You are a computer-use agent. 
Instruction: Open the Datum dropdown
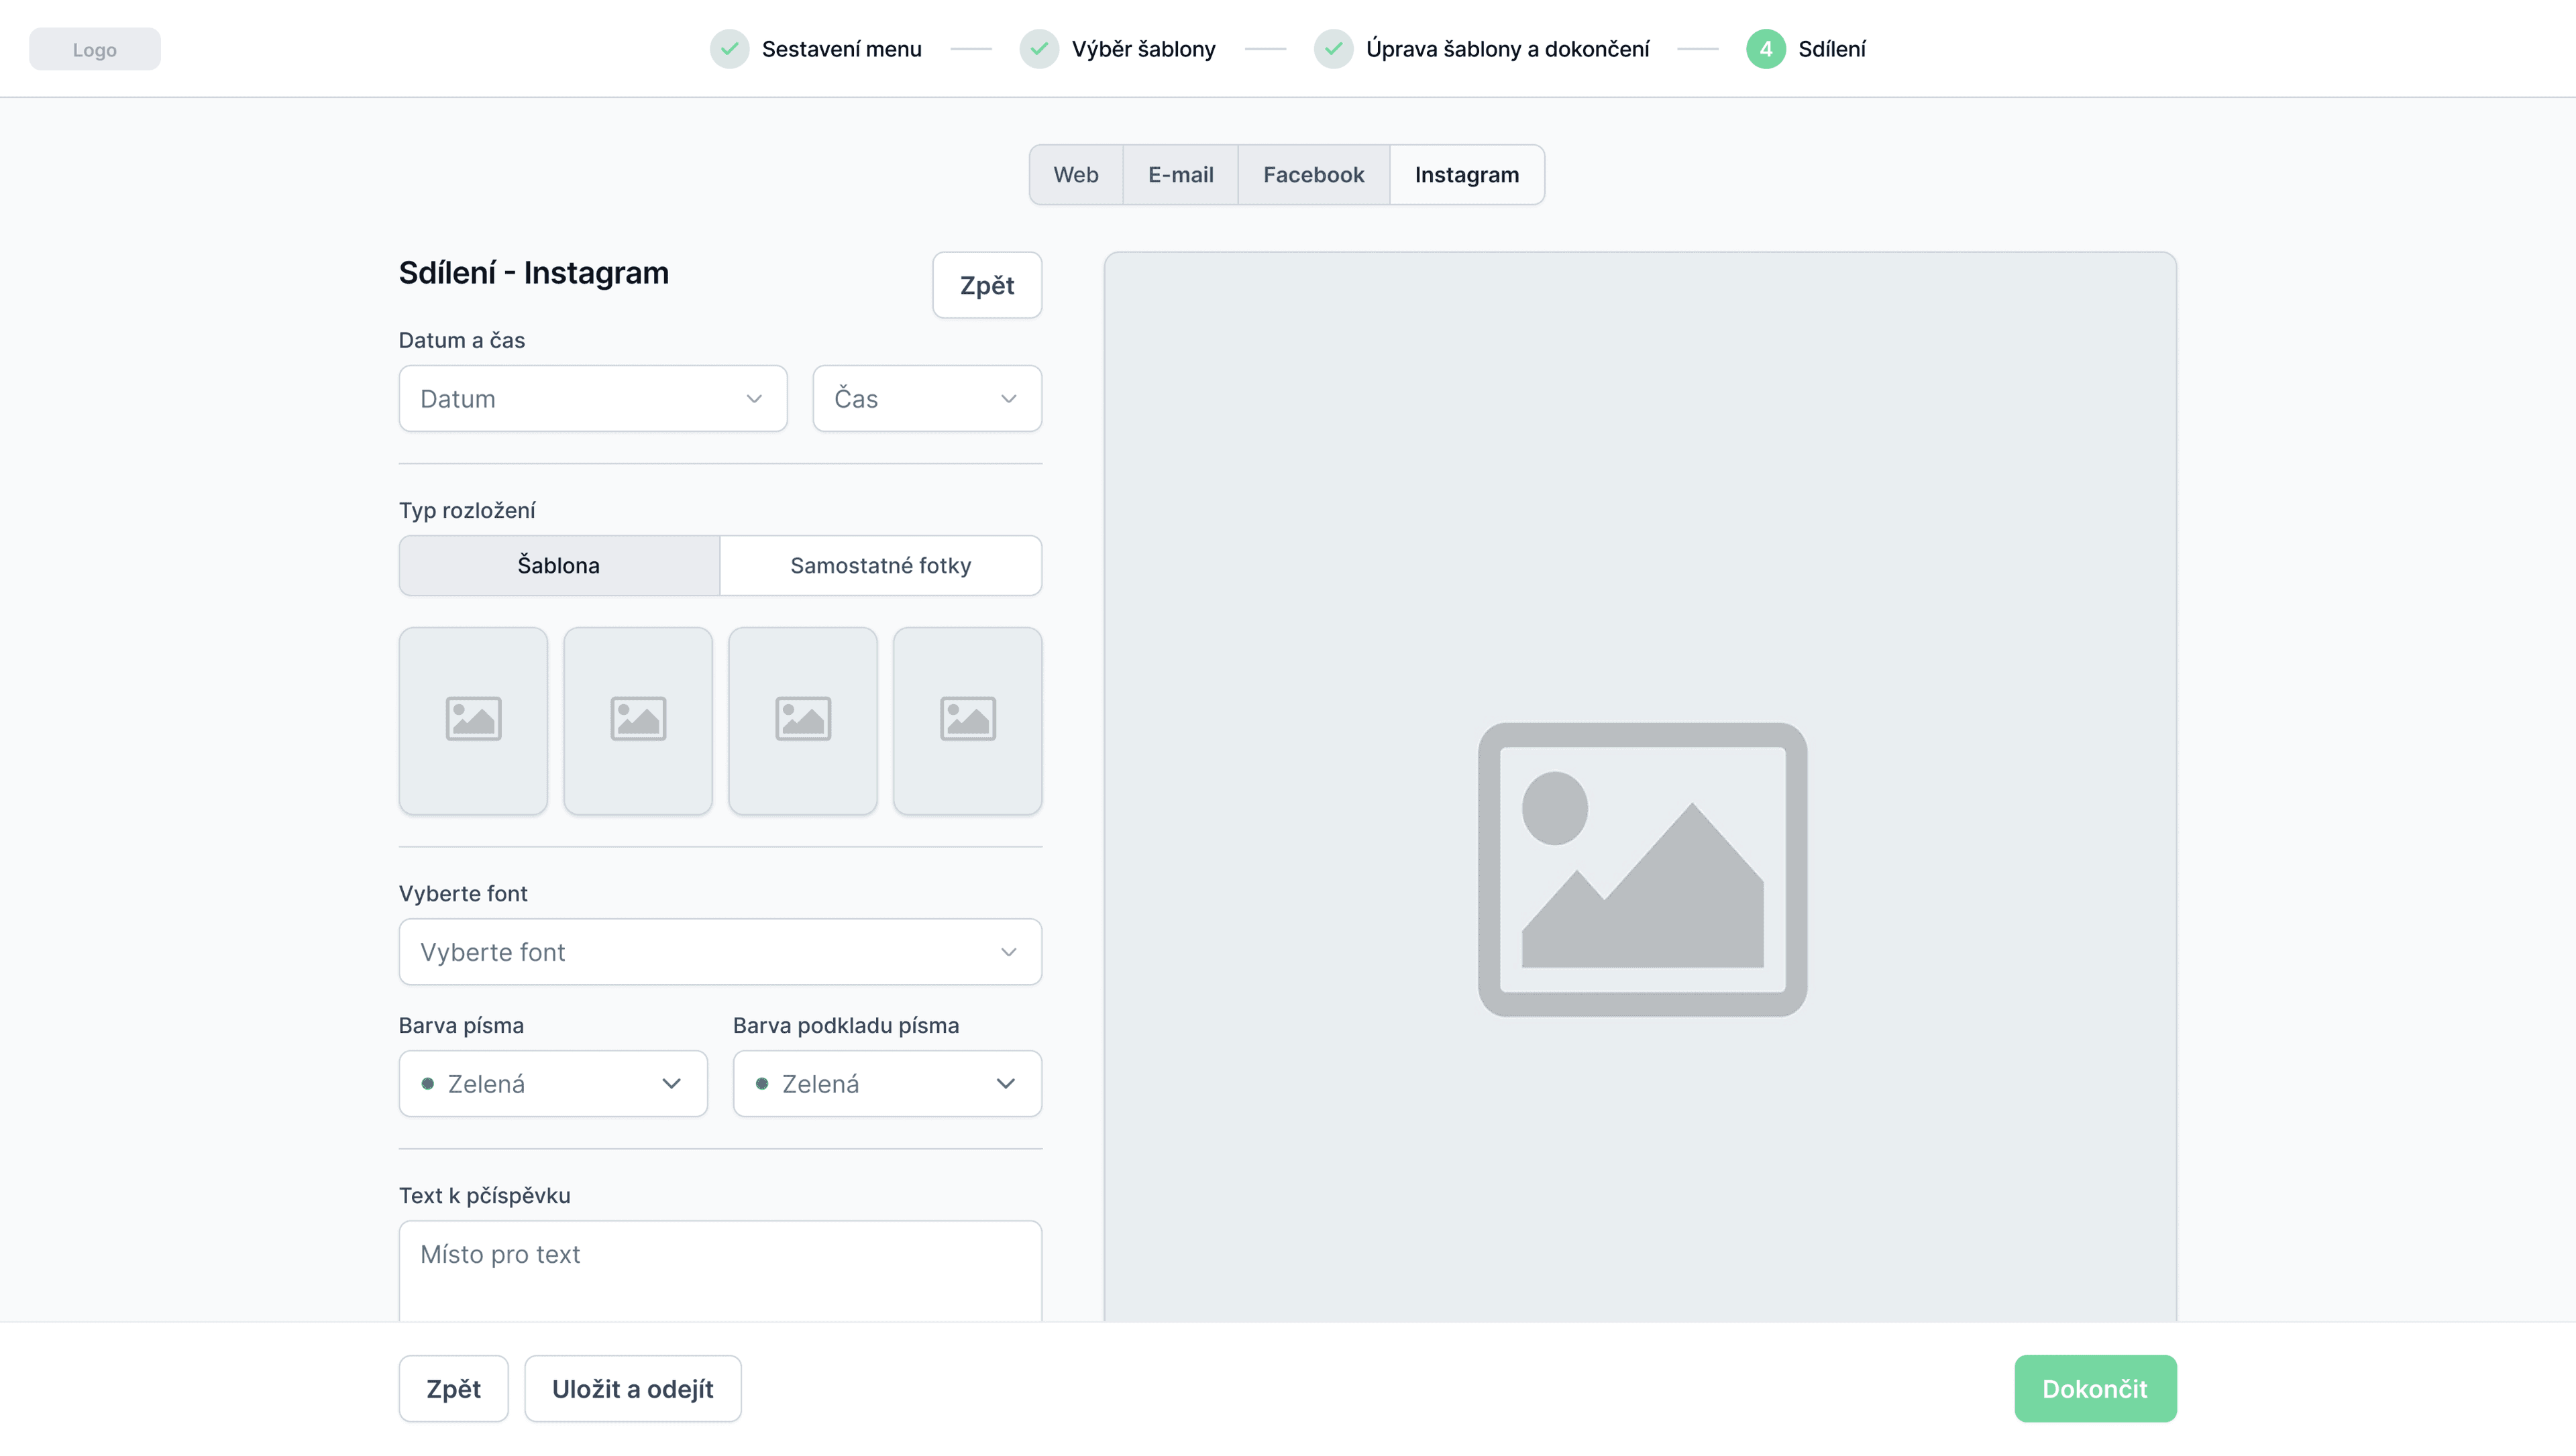pos(592,398)
